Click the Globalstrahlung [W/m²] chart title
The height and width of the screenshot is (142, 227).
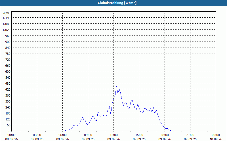117,3
